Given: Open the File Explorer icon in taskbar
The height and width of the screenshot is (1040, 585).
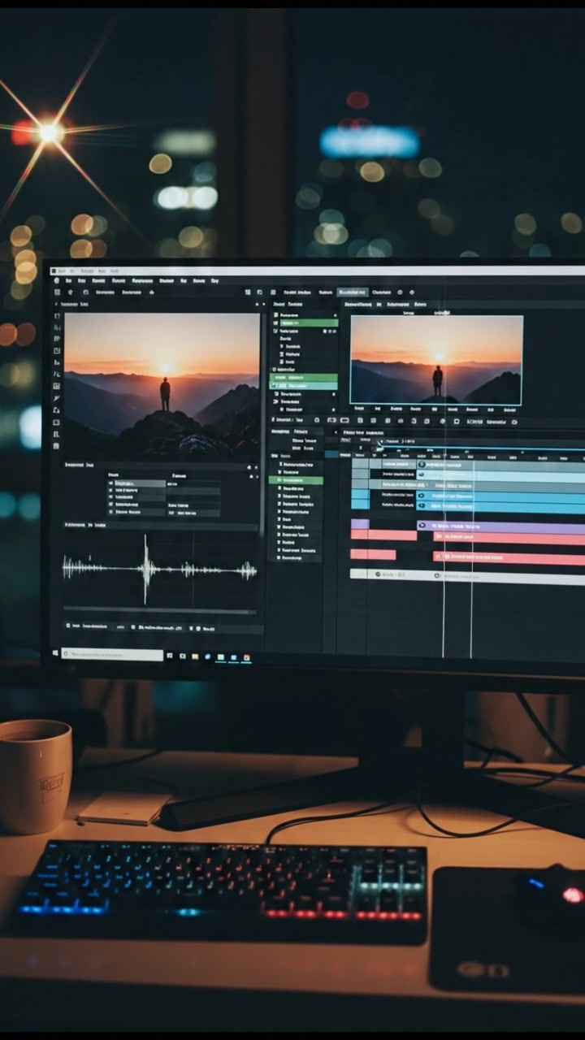Looking at the screenshot, I should [195, 656].
